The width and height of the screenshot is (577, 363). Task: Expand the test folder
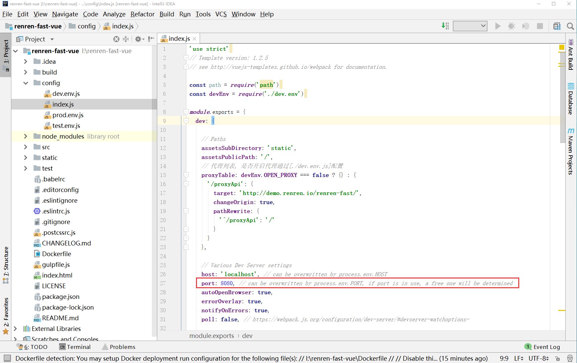coord(26,168)
